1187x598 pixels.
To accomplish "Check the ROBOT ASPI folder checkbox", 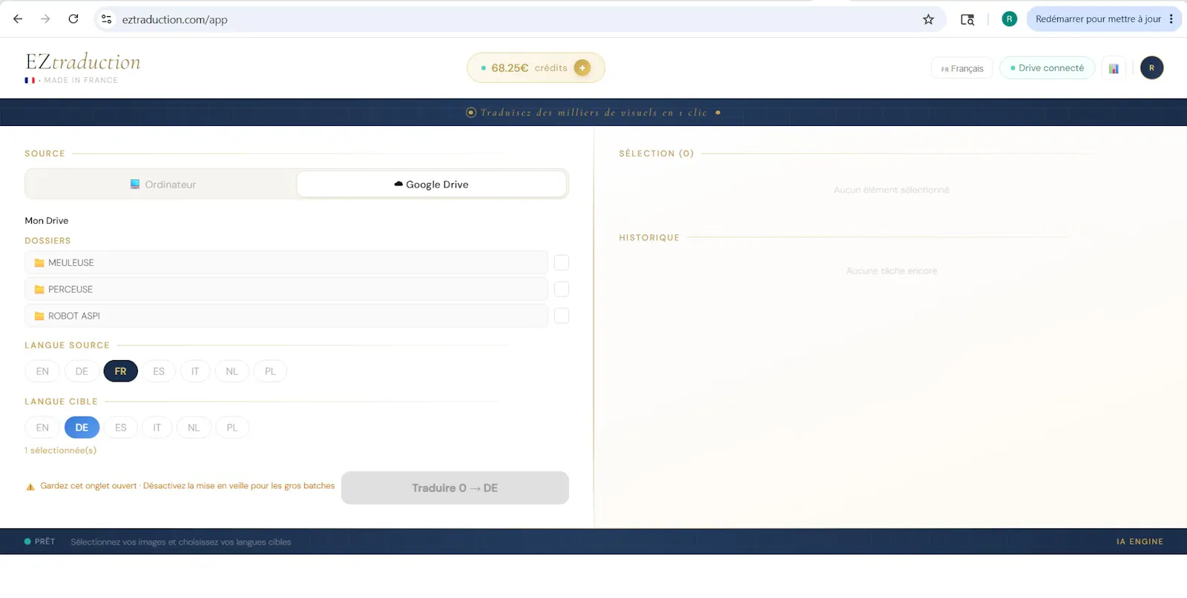I will point(562,316).
